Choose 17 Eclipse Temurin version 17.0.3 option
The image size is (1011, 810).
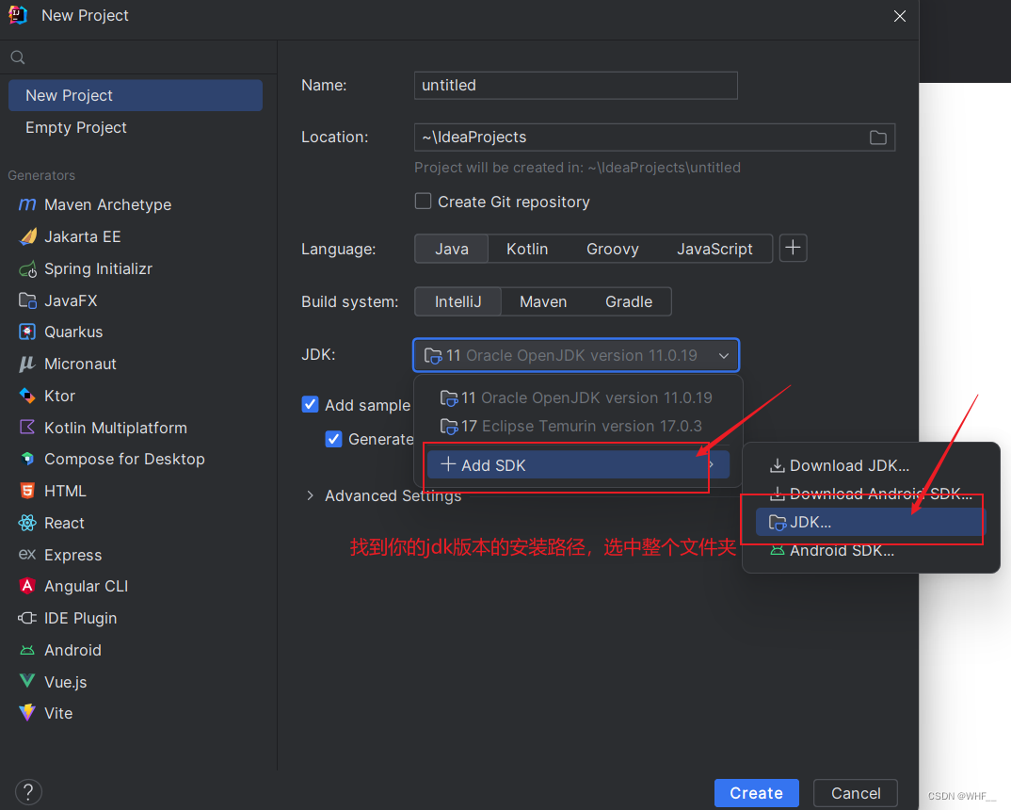click(578, 427)
